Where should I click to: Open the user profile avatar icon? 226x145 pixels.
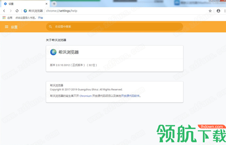218,11
